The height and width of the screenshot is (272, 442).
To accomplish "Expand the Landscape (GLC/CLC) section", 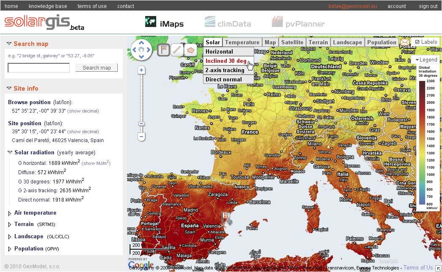I will point(10,237).
